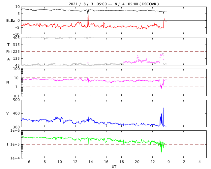Click the pink Phi points peak near 20 UT

(x=138, y=57)
